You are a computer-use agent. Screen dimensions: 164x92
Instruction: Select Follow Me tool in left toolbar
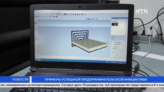click(x=37, y=38)
